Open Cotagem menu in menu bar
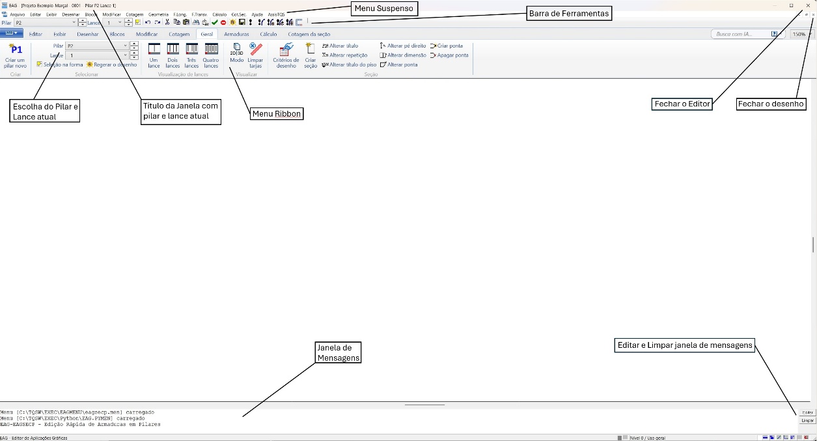This screenshot has height=441, width=817. click(x=135, y=14)
